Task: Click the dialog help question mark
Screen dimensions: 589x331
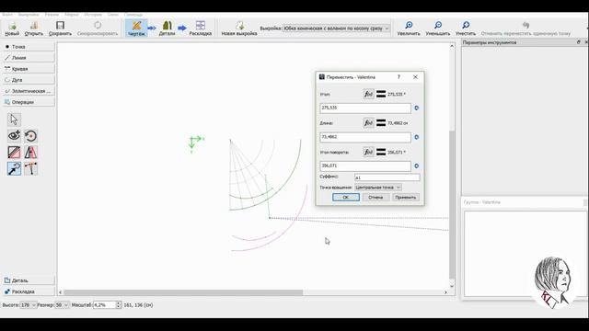Action: (398, 77)
